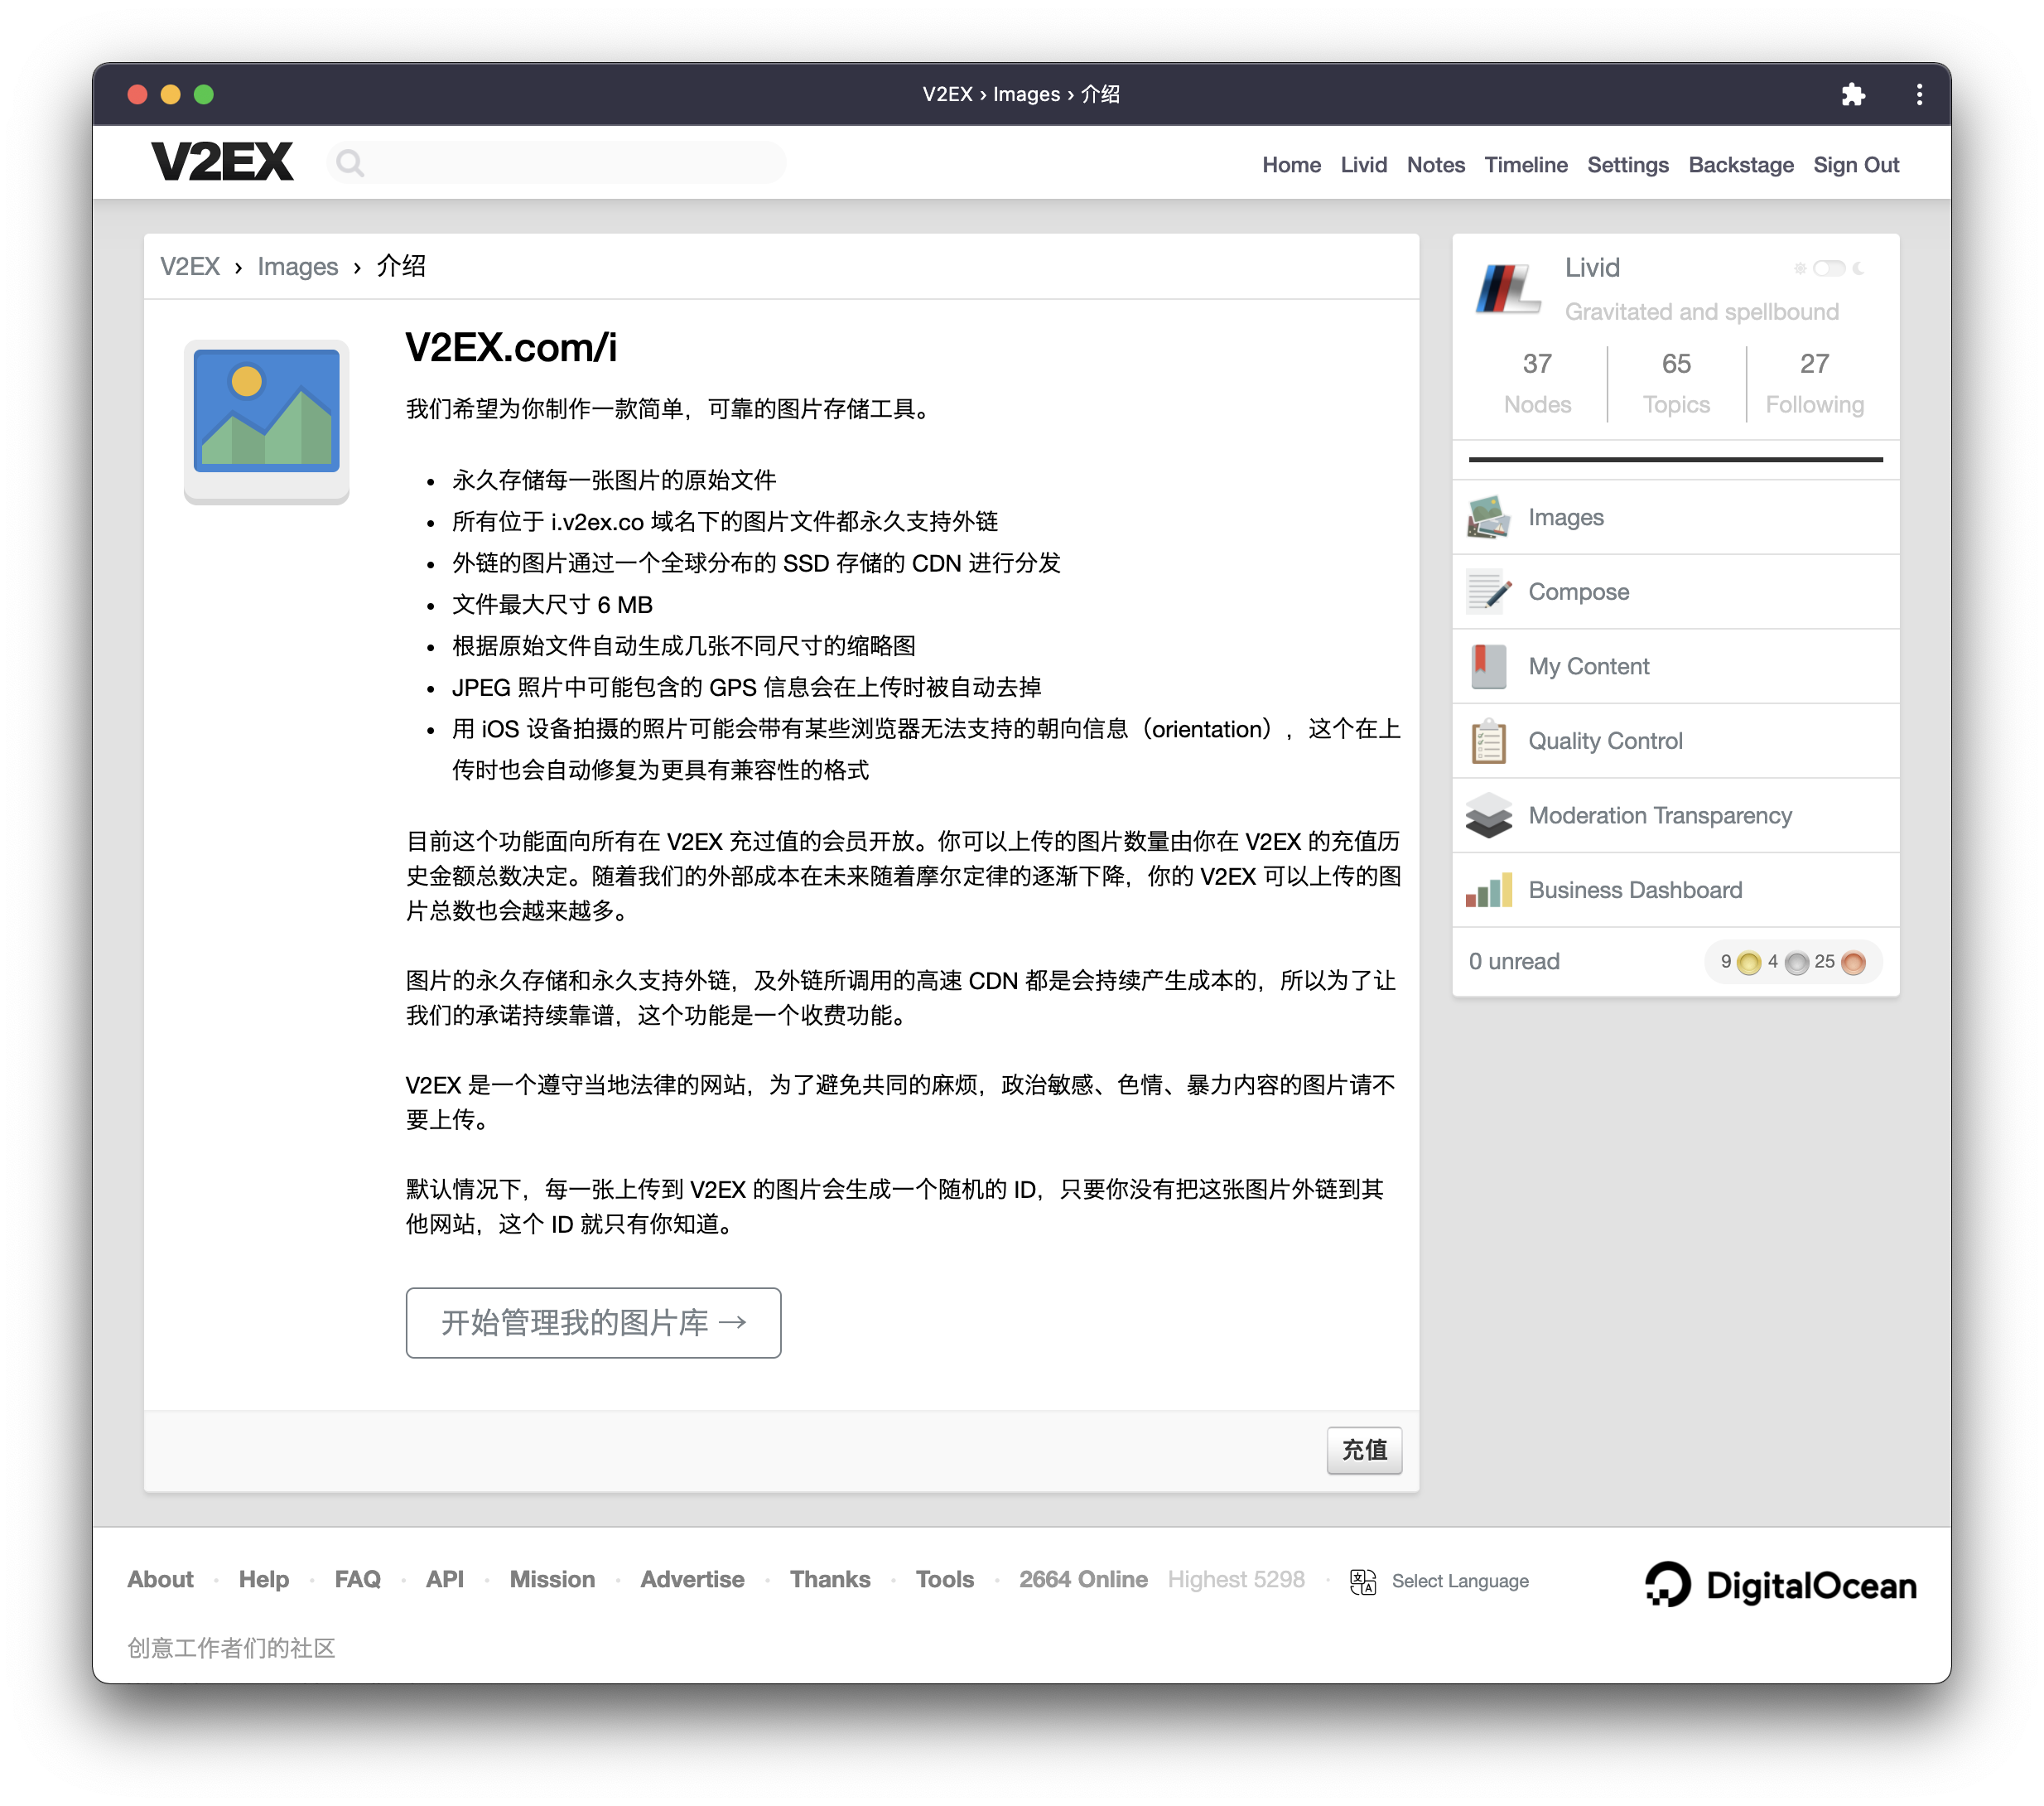Screen dimensions: 2044x1806
Task: Click the V2EX logo in the header
Action: tap(222, 162)
